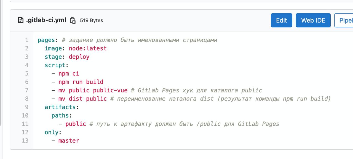The height and width of the screenshot is (159, 353).
Task: Jump to line number 8
Action: [27, 99]
